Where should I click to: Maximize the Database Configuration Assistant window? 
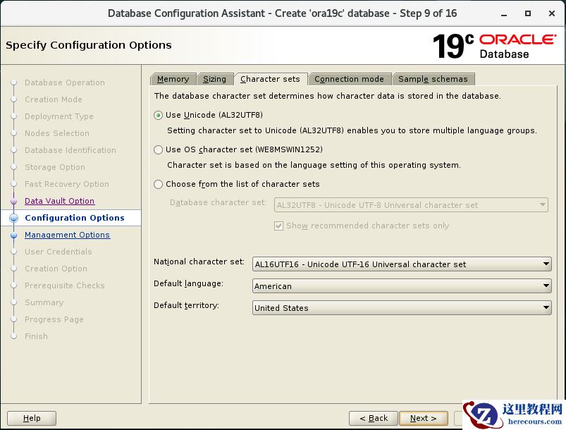[x=528, y=13]
